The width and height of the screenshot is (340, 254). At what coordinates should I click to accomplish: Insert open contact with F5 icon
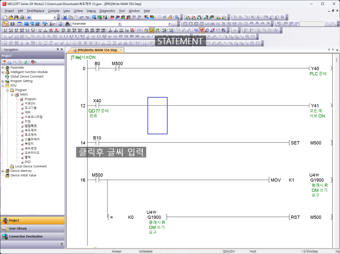(5, 30)
